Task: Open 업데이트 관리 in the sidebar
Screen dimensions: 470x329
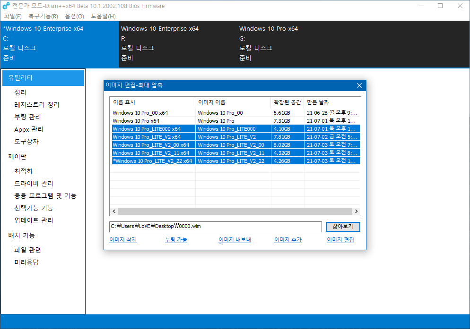Action: click(x=34, y=220)
